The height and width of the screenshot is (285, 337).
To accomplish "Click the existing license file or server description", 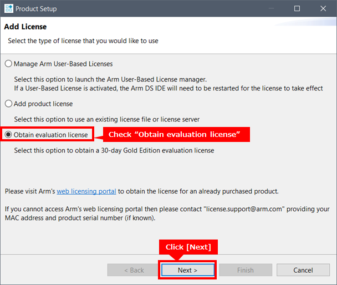I will coord(106,119).
